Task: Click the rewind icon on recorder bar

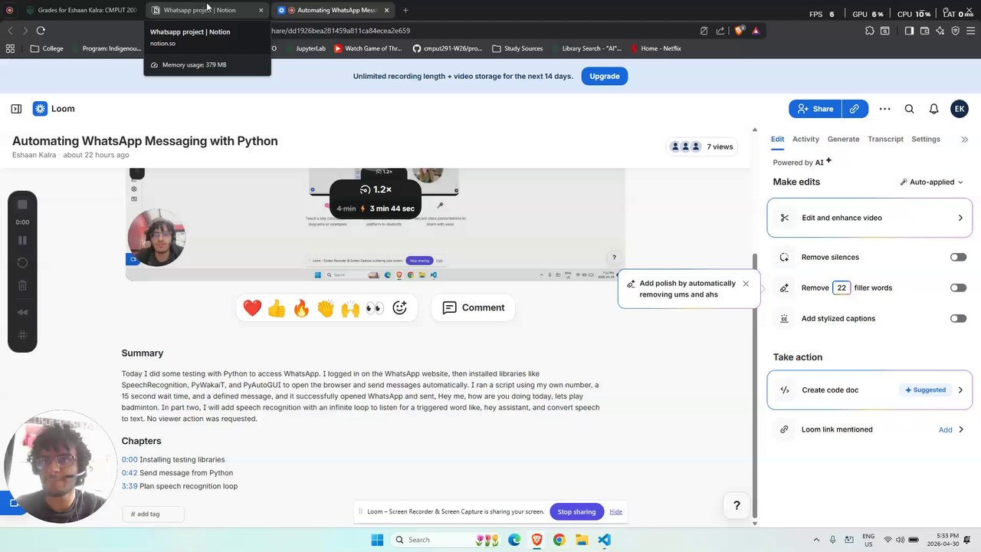Action: click(x=22, y=312)
